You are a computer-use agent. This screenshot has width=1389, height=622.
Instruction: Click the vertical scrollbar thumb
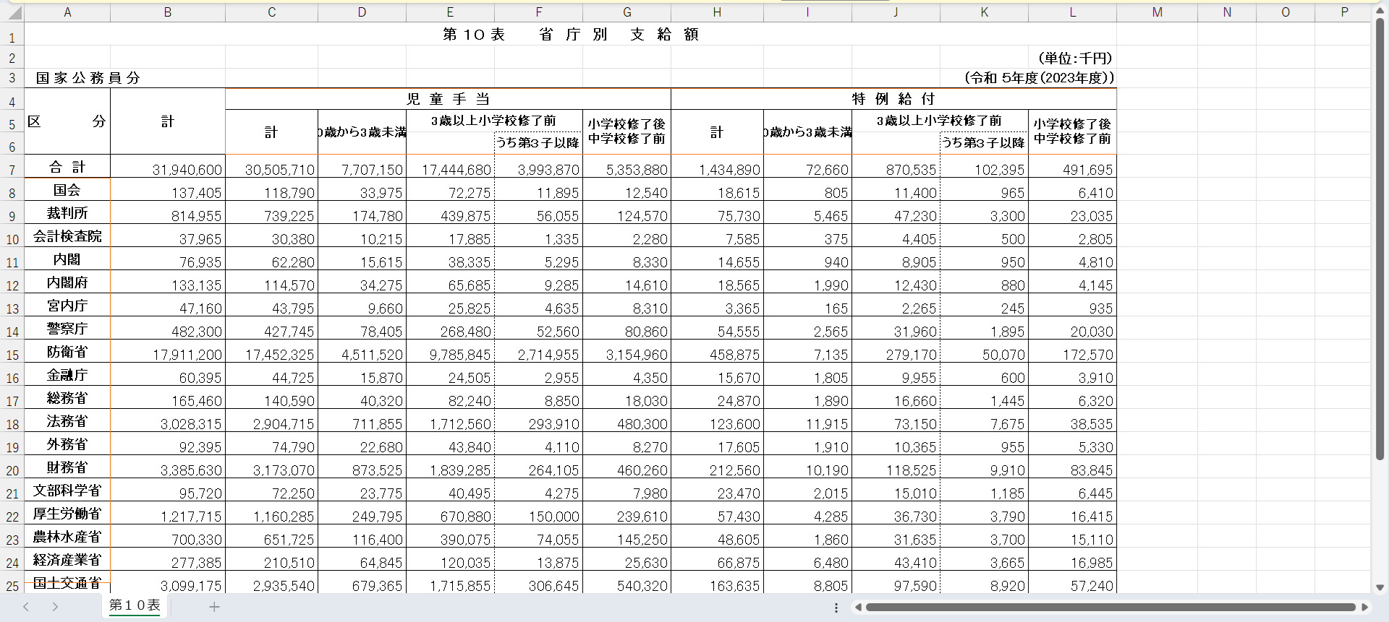point(1380,238)
